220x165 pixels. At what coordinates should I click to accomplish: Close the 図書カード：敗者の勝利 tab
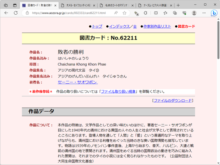[x=55, y=6]
